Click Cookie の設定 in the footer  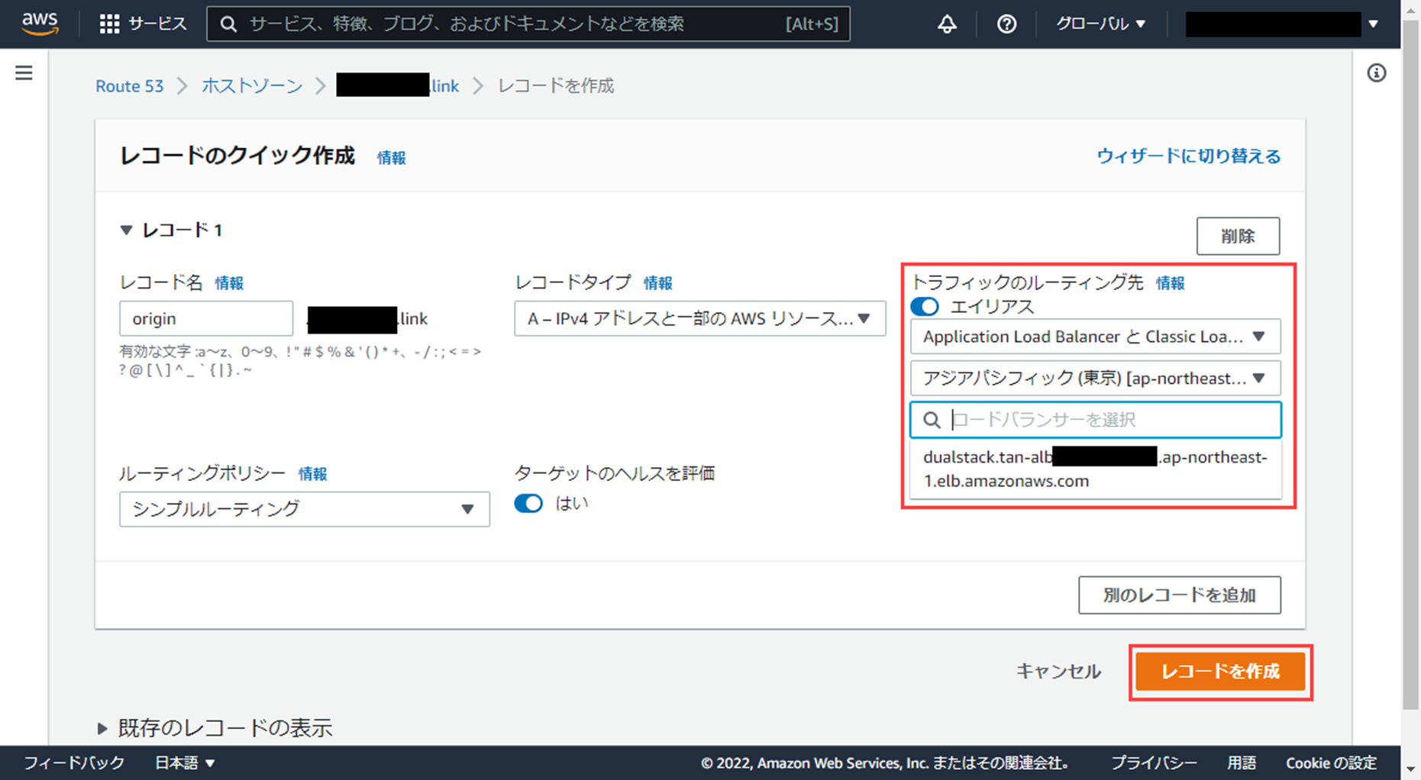1331,762
